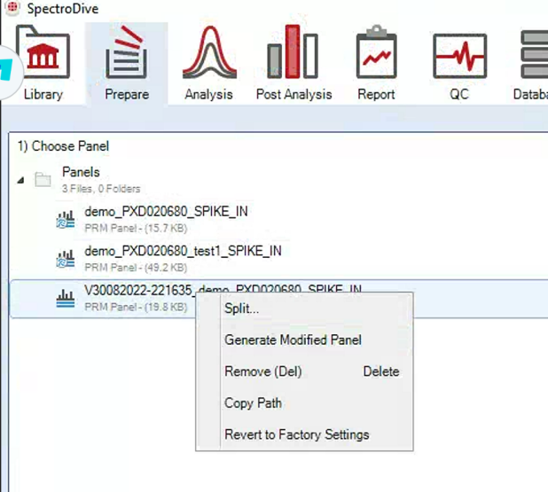Click the SpectroDive application logo

[x=13, y=8]
